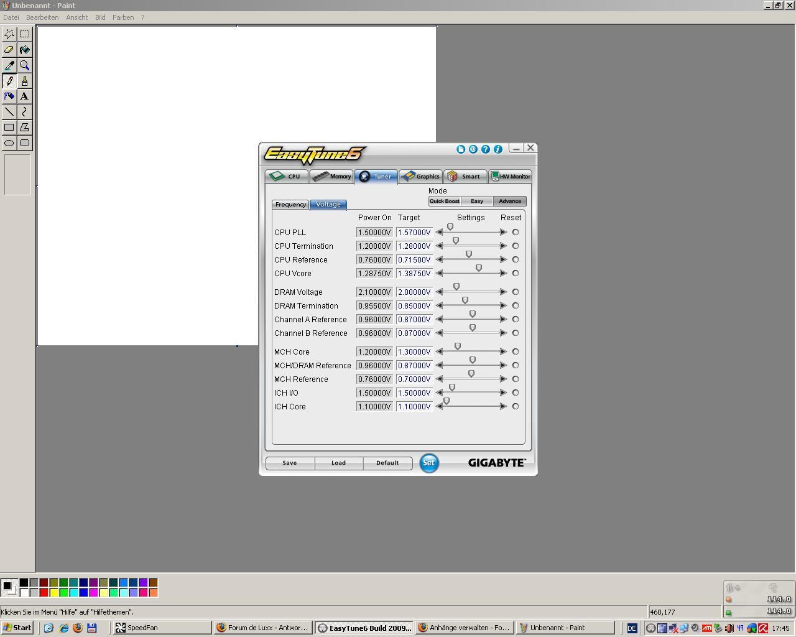Reset the CPU PLL voltage
The image size is (796, 637).
[516, 232]
